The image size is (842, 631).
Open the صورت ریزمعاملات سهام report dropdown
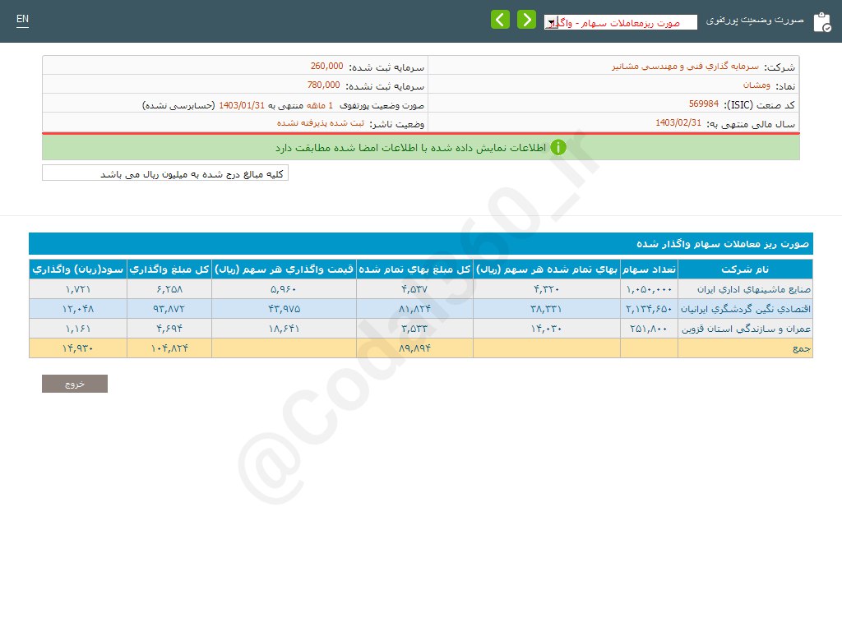pyautogui.click(x=621, y=23)
